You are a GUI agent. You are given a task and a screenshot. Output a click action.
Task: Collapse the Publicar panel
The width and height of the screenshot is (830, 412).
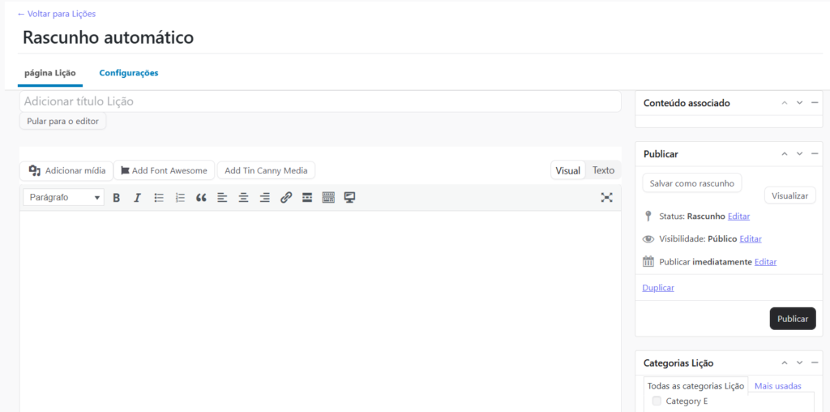[x=815, y=154]
